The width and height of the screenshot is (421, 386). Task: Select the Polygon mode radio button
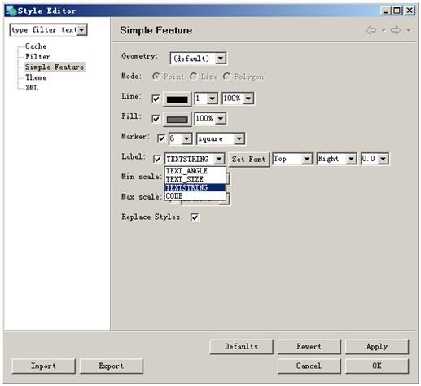(226, 77)
